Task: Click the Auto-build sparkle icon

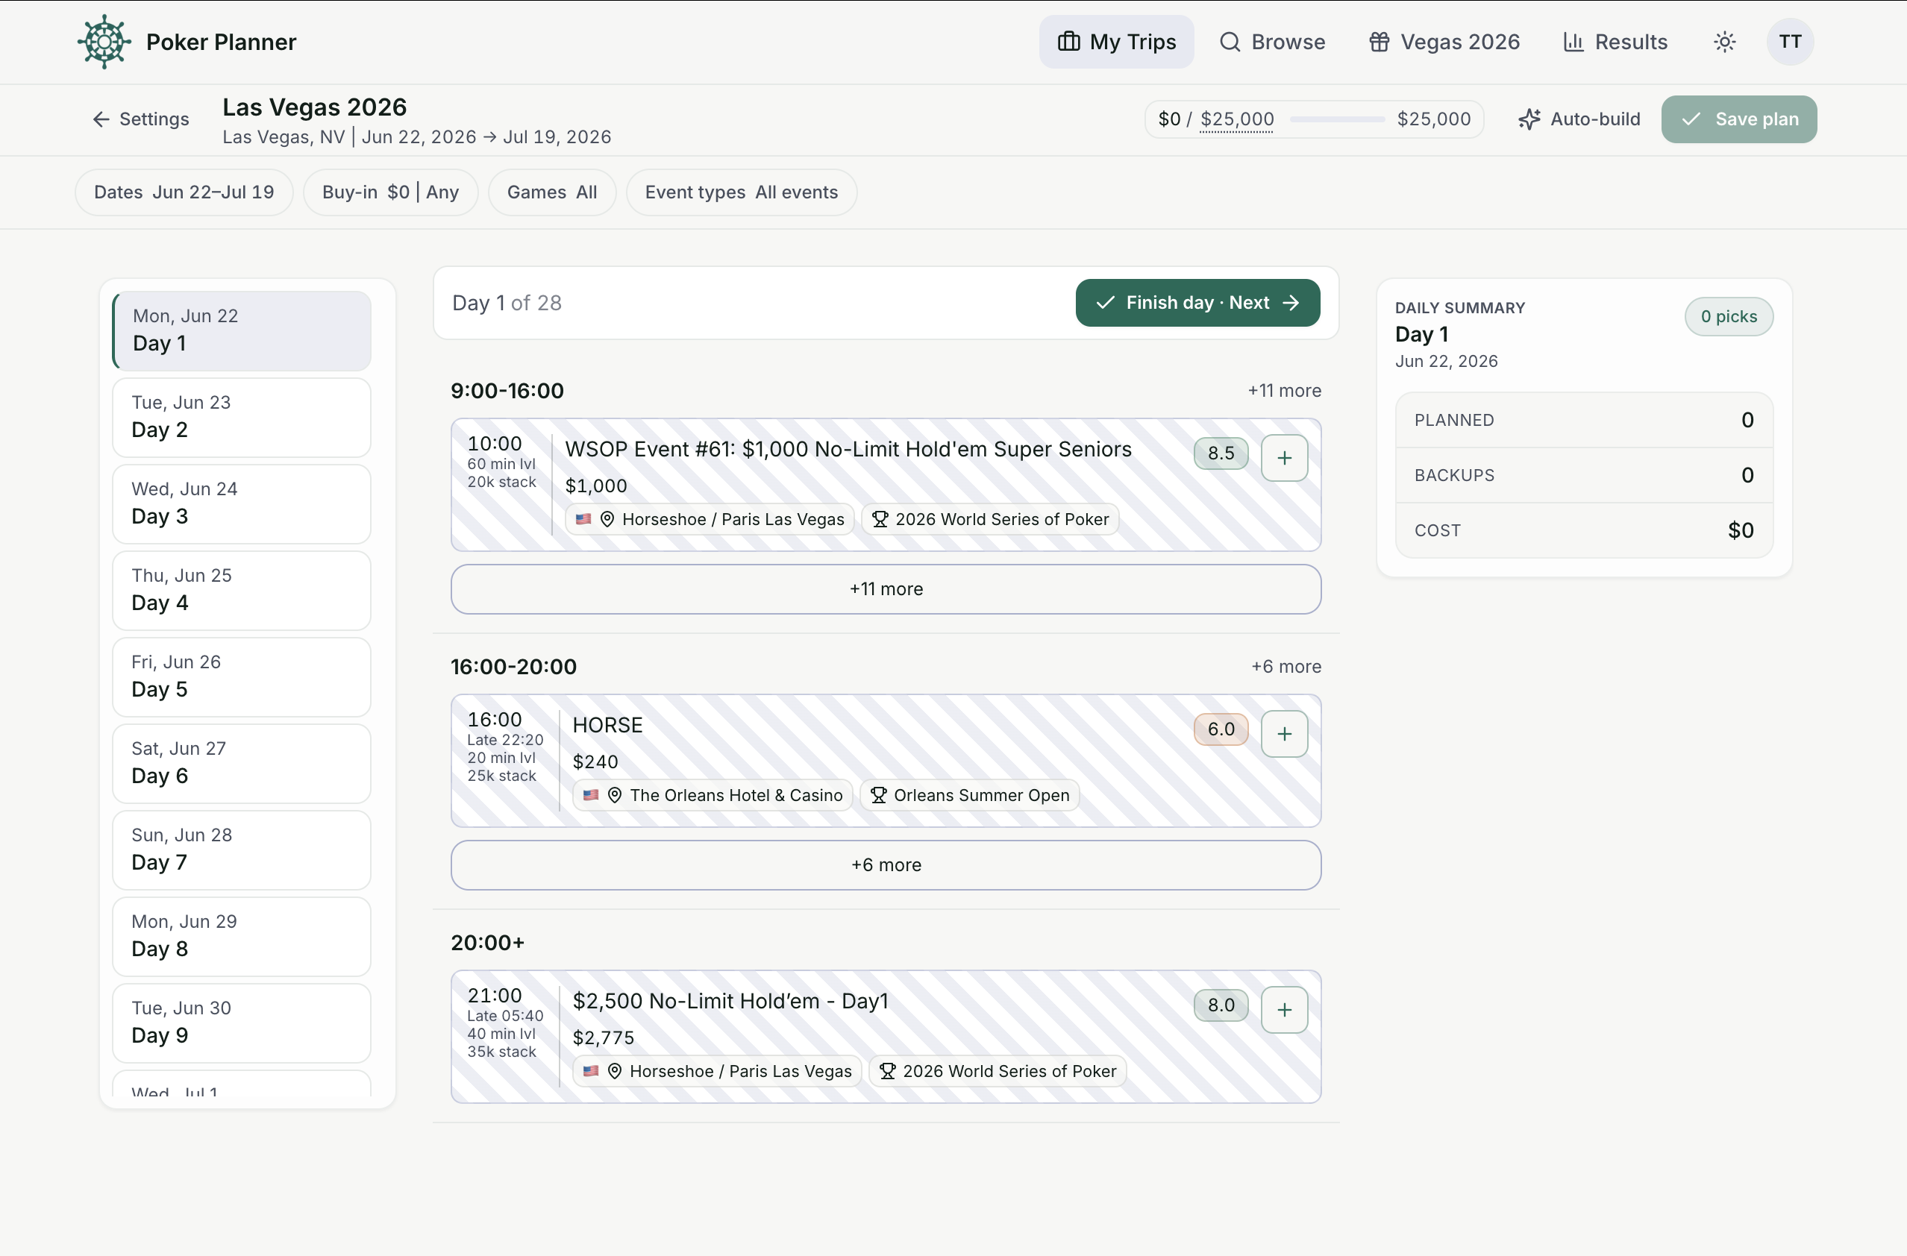Action: pyautogui.click(x=1529, y=119)
